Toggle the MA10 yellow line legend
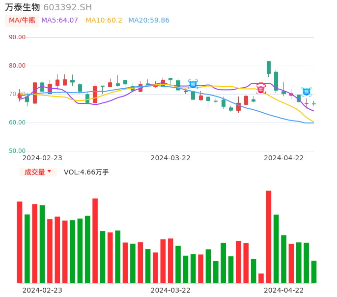337x297 pixels. pyautogui.click(x=104, y=21)
